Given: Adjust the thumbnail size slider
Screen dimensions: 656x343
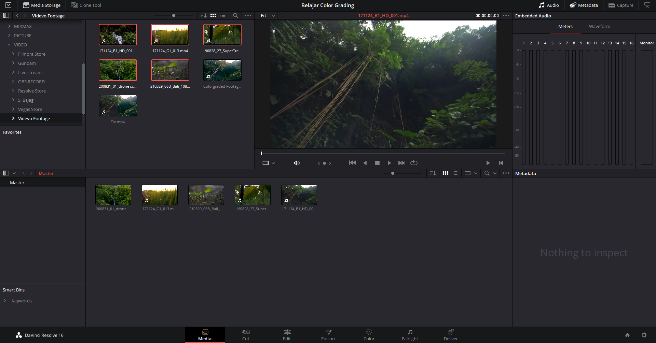Looking at the screenshot, I should pos(174,15).
